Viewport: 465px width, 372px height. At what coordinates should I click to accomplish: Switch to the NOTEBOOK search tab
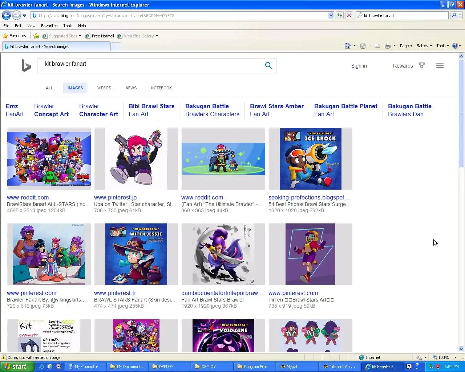pos(162,88)
